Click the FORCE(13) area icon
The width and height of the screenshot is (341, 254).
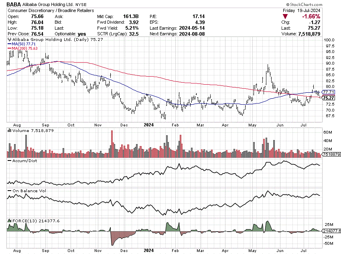[x=9, y=221]
